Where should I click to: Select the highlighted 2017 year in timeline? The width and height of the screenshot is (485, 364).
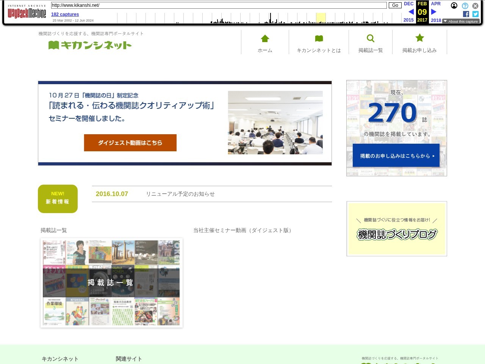[x=422, y=20]
